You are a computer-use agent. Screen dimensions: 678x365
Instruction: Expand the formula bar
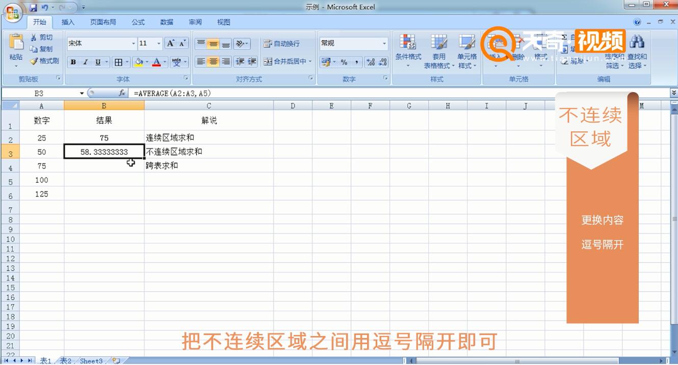[x=674, y=93]
